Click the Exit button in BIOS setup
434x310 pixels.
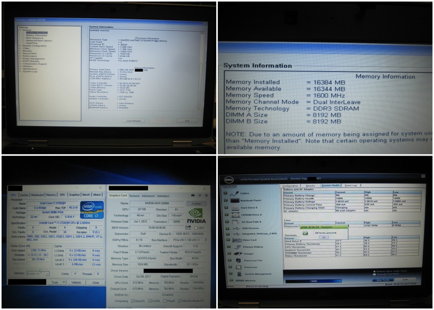pyautogui.click(x=187, y=121)
